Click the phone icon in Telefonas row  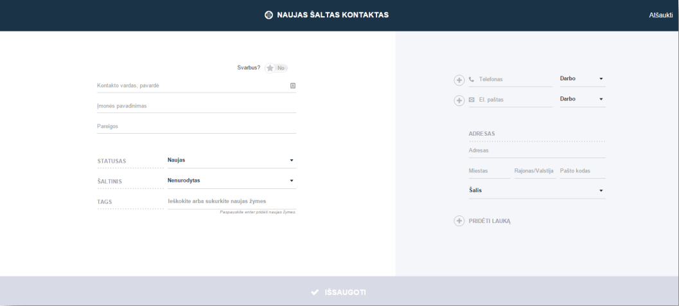[x=472, y=80]
